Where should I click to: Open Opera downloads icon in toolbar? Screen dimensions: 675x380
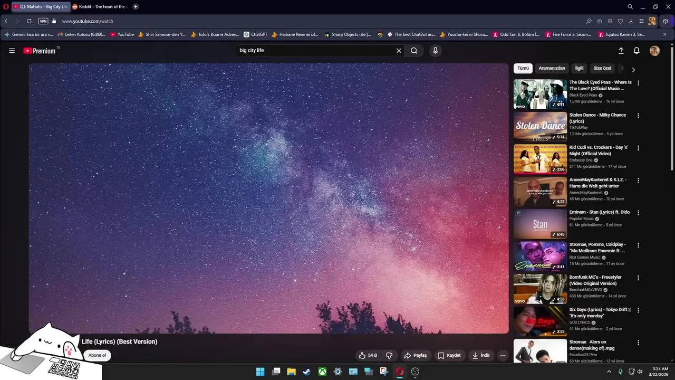click(631, 21)
